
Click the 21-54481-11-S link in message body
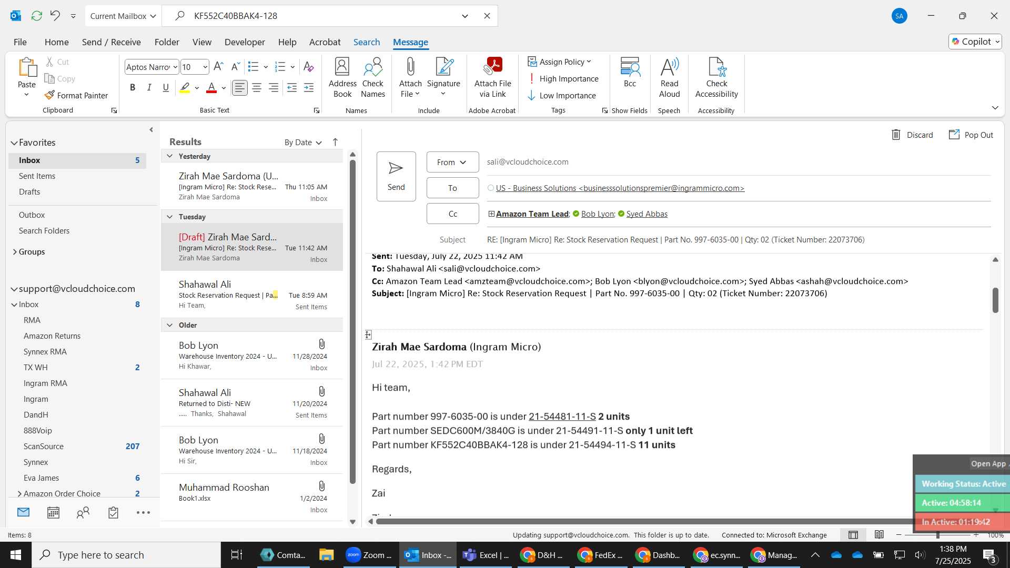[562, 417]
